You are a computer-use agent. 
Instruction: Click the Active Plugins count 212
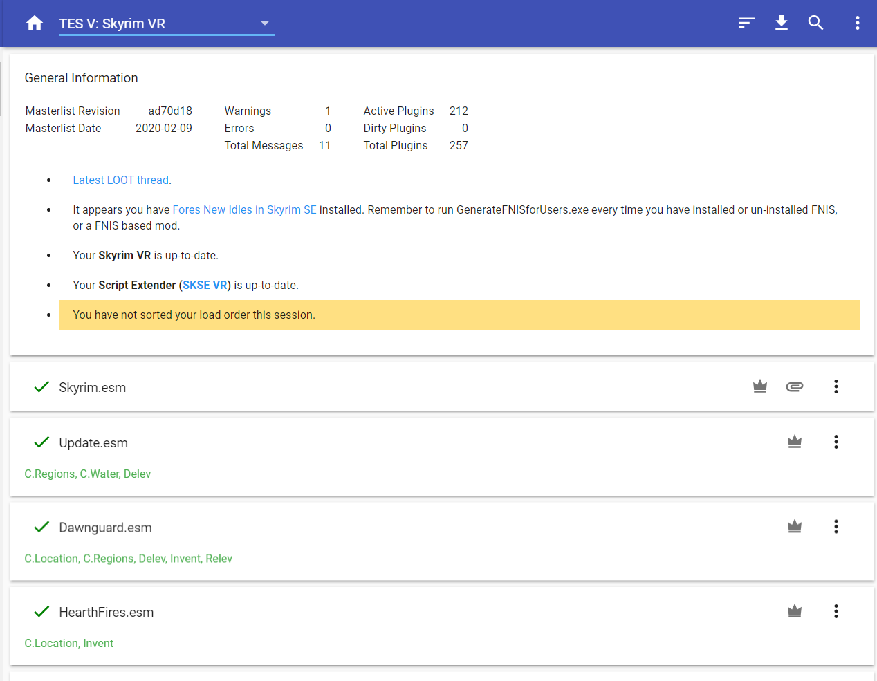459,111
